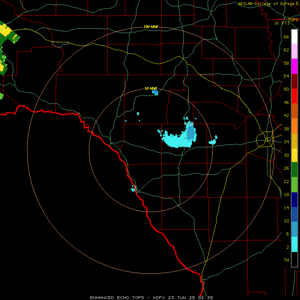This screenshot has height=300, width=300.
Task: Click the 'ENHANCED ECHO TOPS' product title
Action: coord(117,298)
